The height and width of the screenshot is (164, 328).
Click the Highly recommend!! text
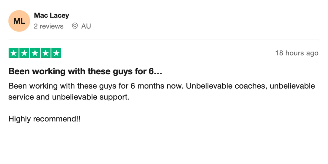click(45, 119)
